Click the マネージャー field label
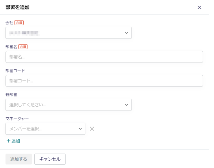 (17, 119)
